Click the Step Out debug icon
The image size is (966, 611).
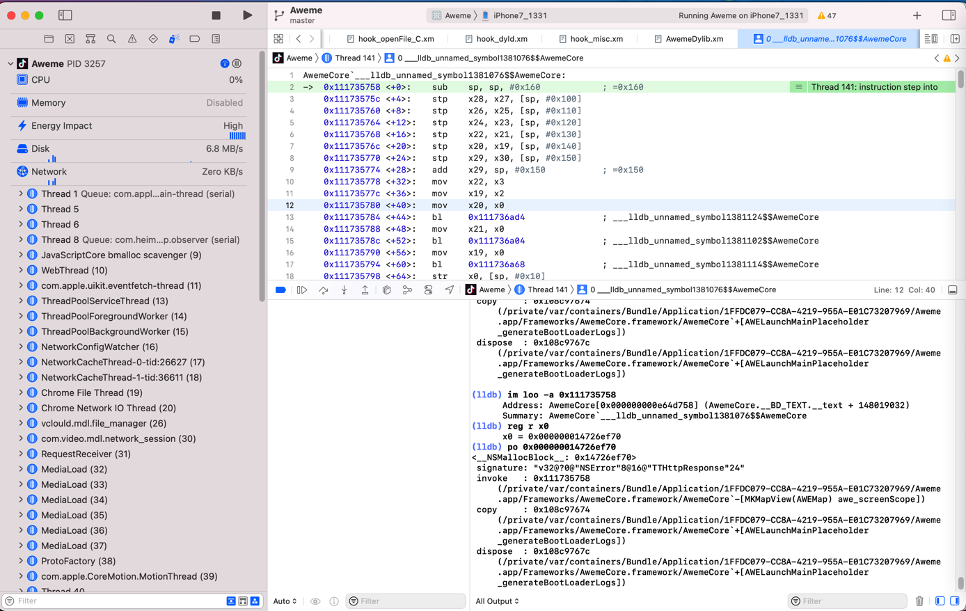365,290
